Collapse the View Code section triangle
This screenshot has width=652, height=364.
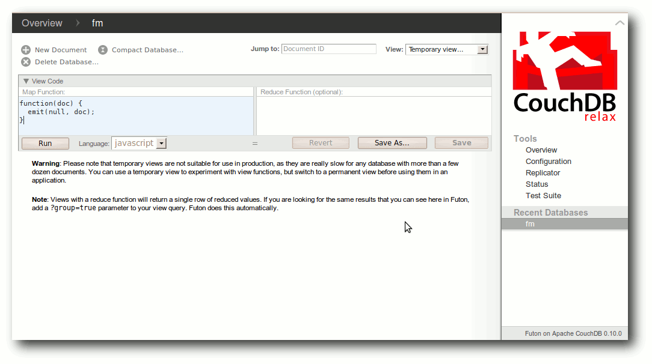click(x=26, y=81)
